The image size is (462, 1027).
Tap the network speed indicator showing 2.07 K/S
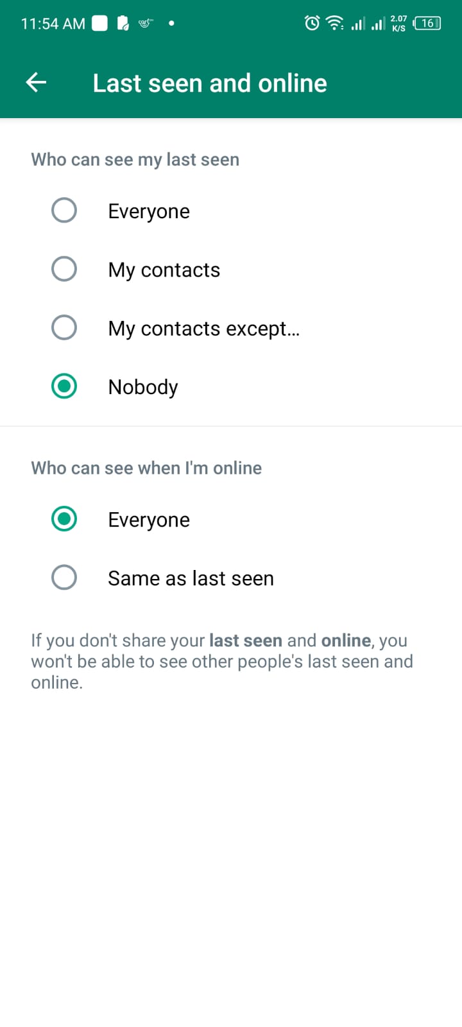(398, 24)
